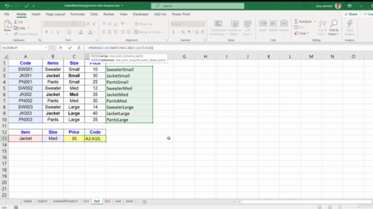Open the File menu
373x209 pixels.
pyautogui.click(x=6, y=14)
